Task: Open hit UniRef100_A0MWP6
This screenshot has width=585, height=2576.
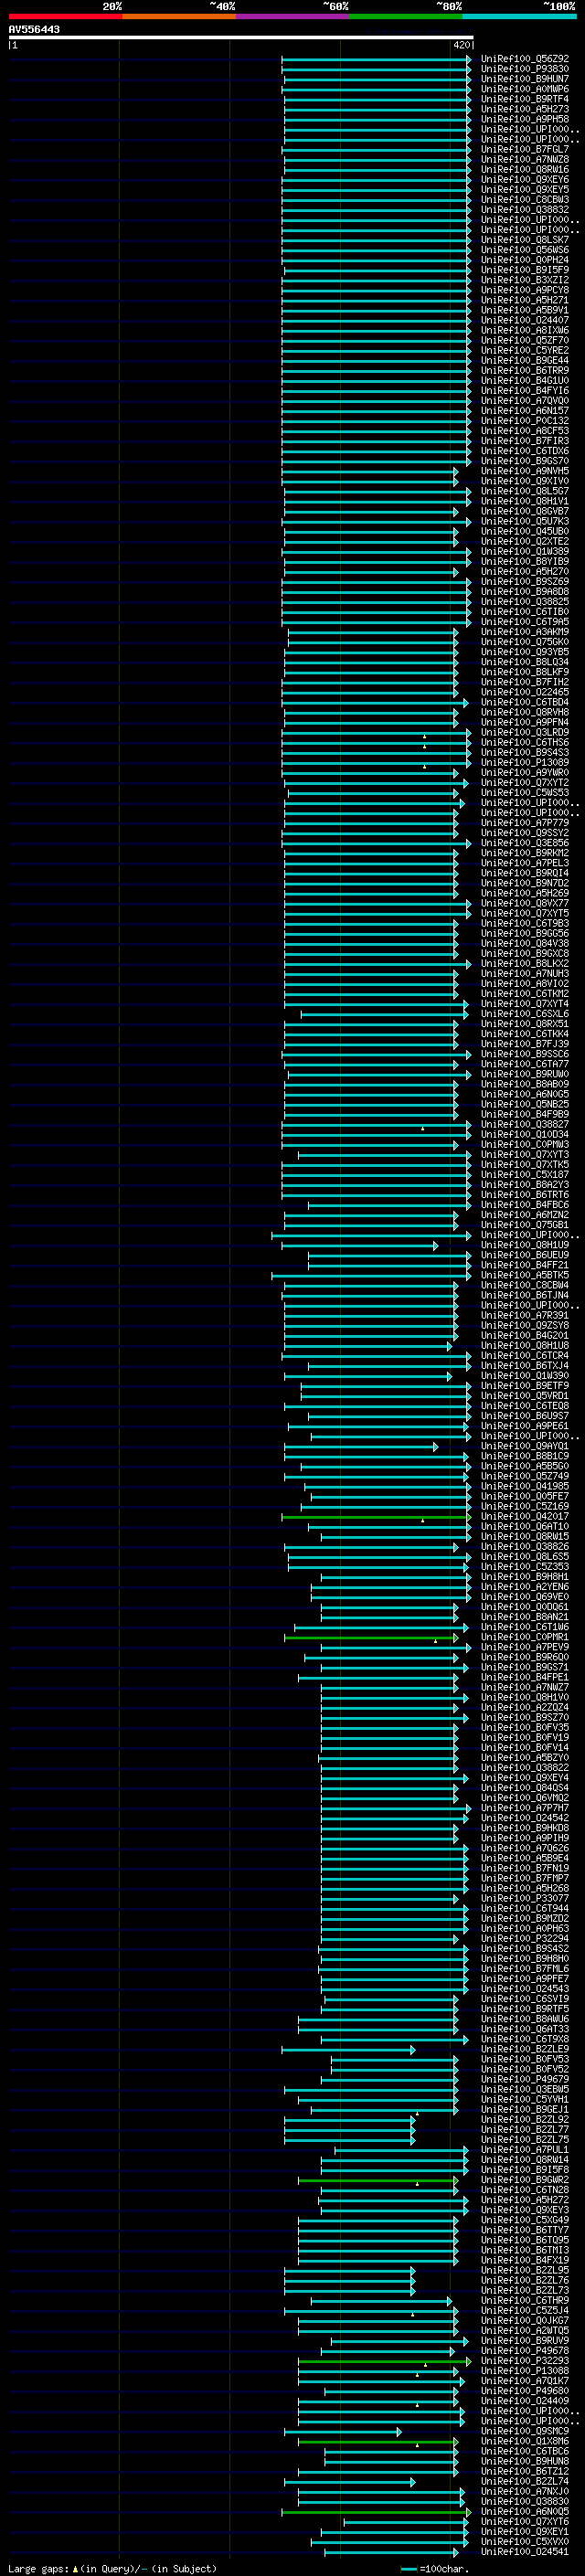Action: tap(525, 89)
